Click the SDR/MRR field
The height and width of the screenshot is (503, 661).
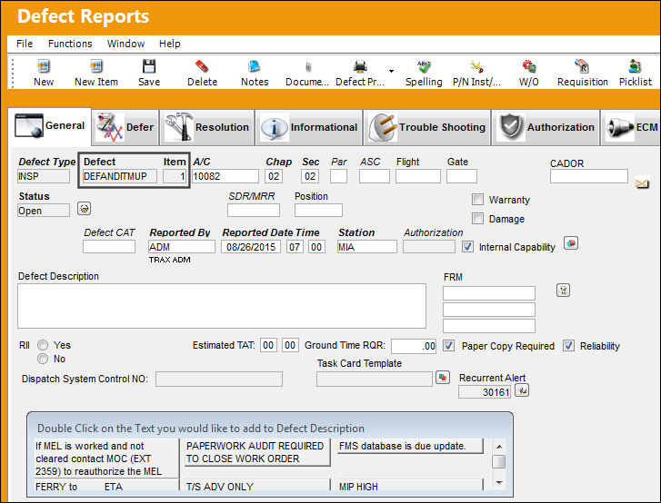point(254,210)
